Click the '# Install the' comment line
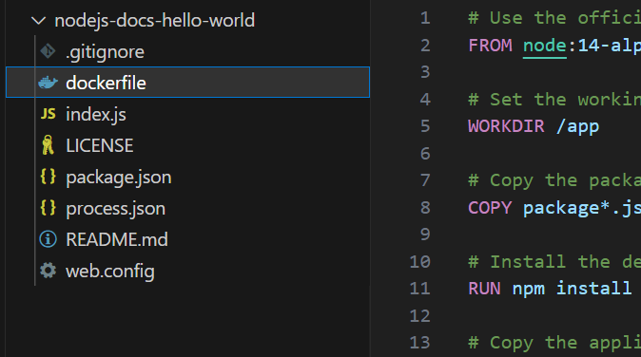 pos(554,262)
